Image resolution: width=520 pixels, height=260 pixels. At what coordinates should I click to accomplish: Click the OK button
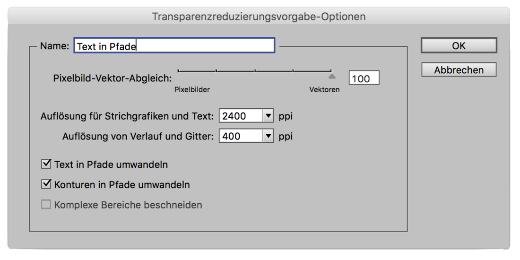pos(459,45)
